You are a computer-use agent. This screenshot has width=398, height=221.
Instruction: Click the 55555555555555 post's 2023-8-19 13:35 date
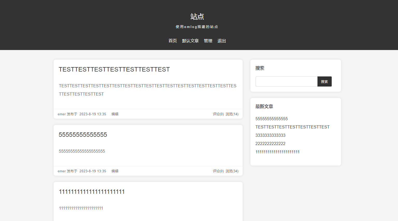click(x=93, y=171)
